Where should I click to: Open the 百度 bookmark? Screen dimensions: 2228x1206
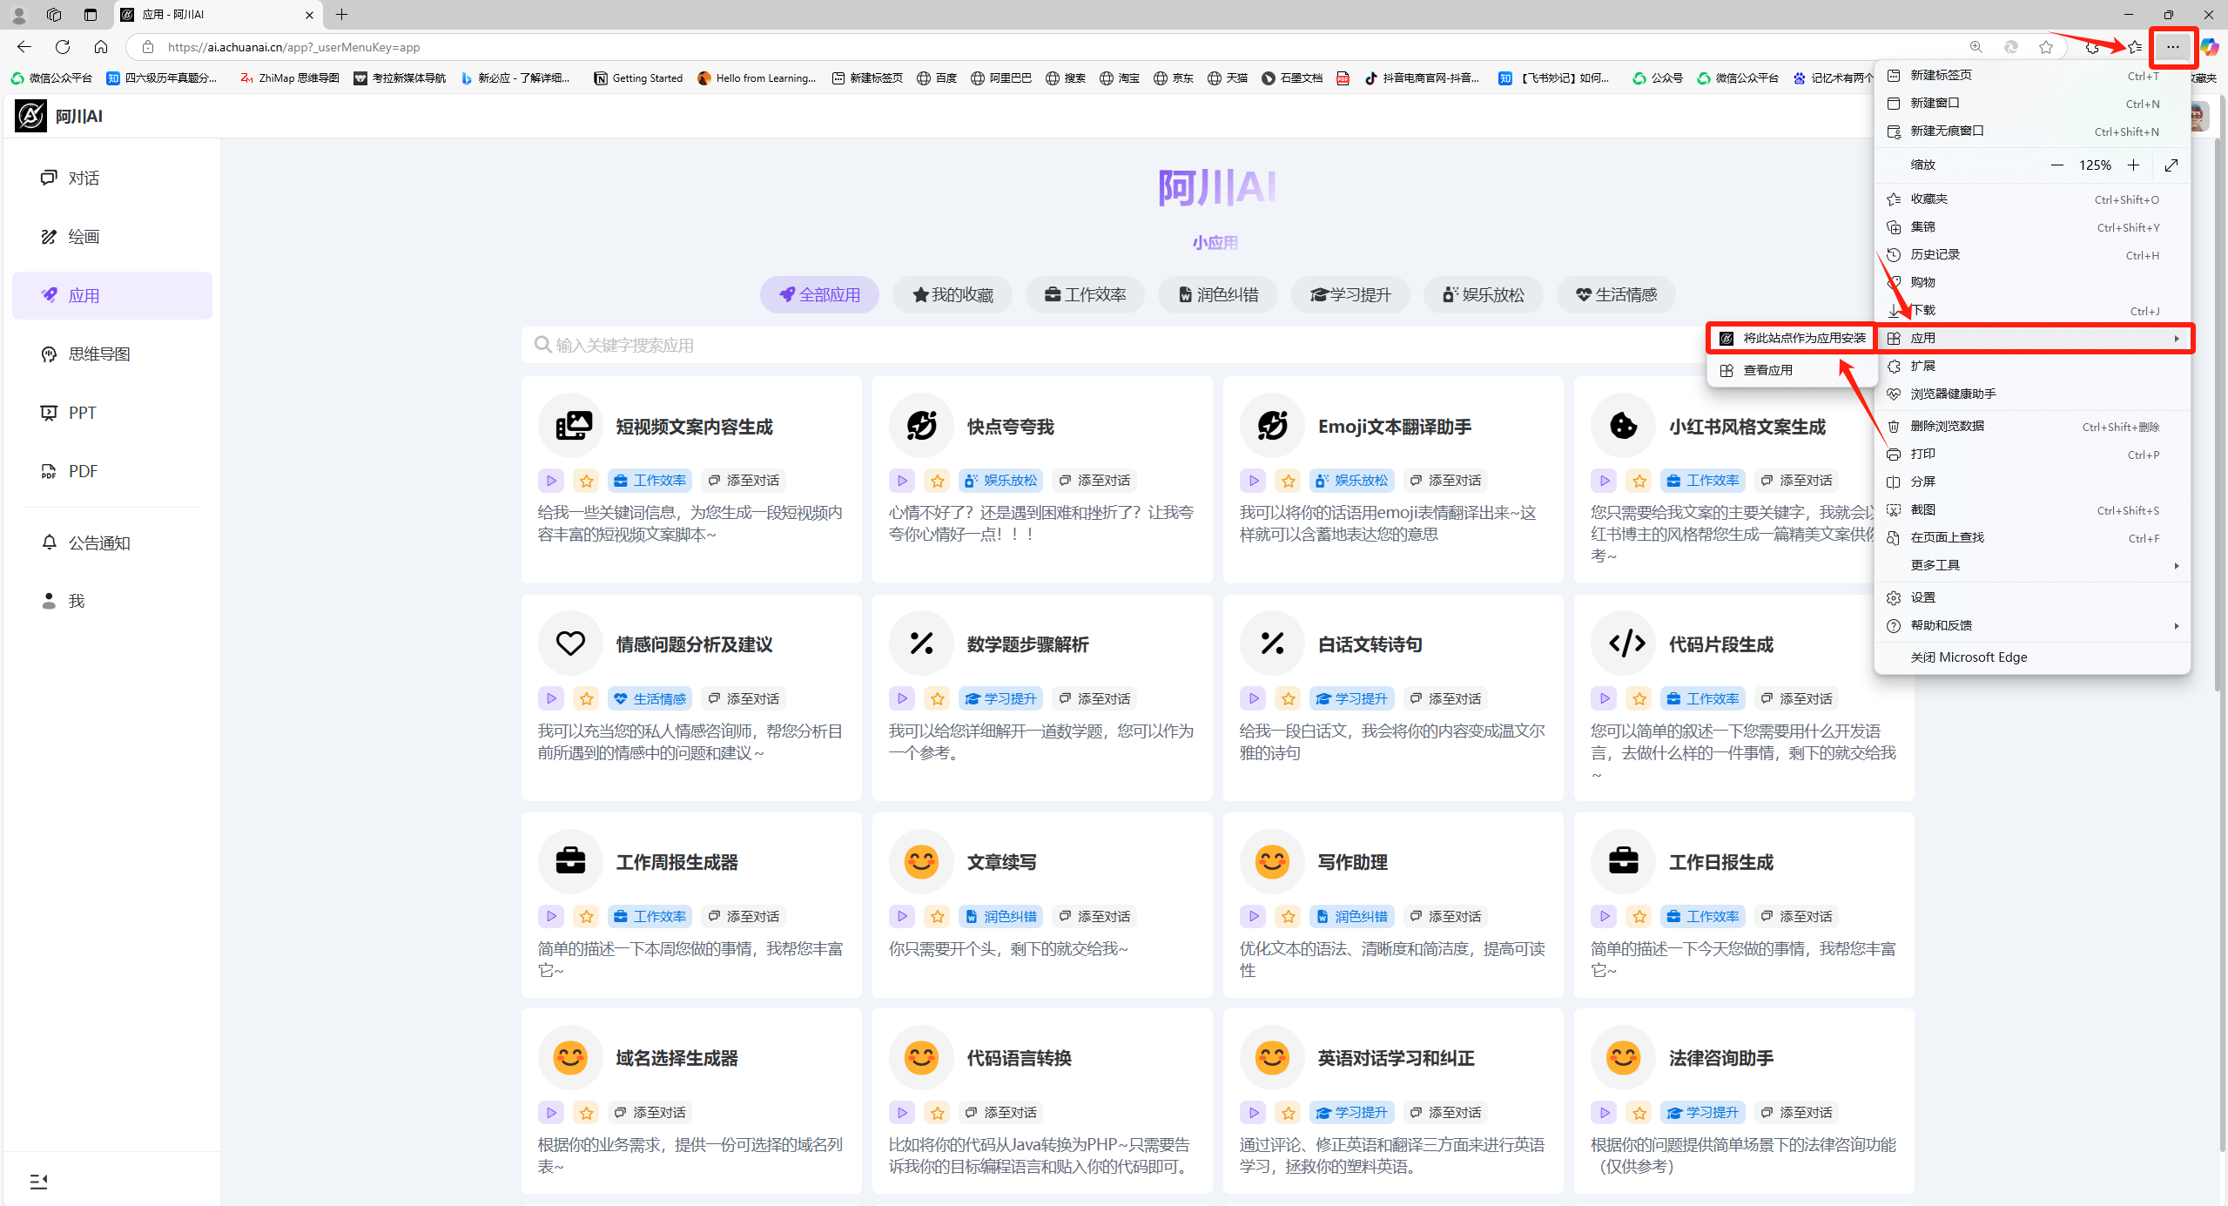click(x=937, y=78)
